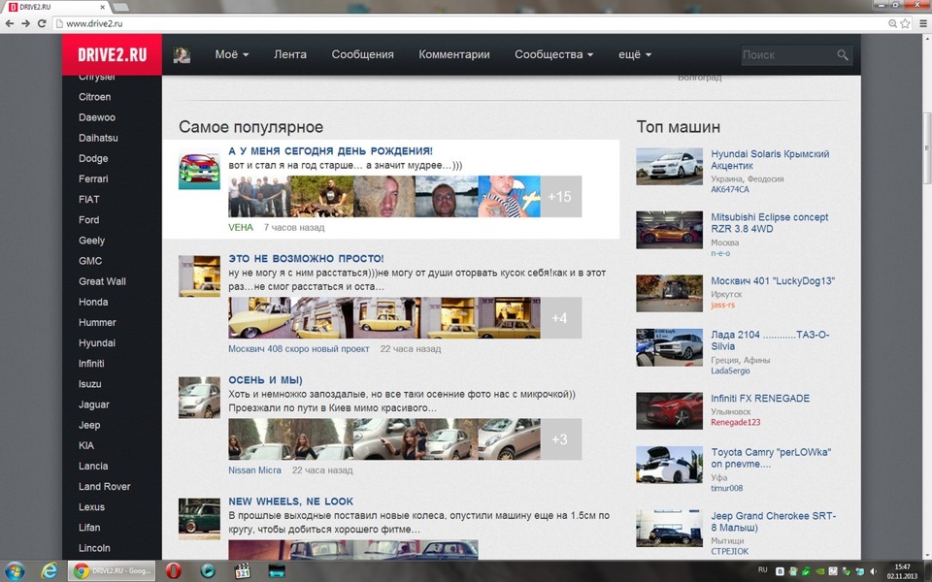Switch to Chrome DRIVE2.RU taskbar button

pos(112,571)
